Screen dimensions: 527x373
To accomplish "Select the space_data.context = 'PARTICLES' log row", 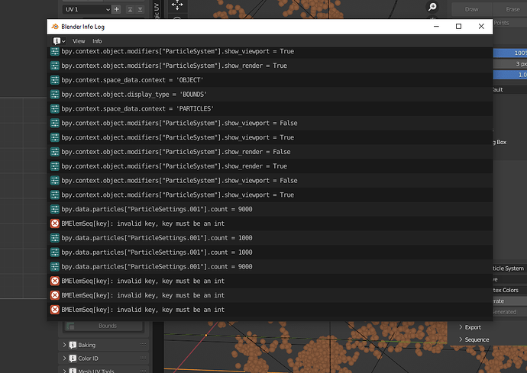I will pos(270,109).
